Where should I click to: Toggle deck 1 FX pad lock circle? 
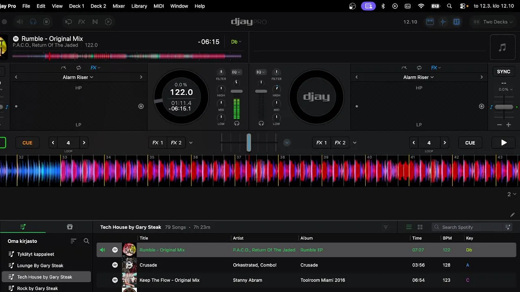(141, 106)
